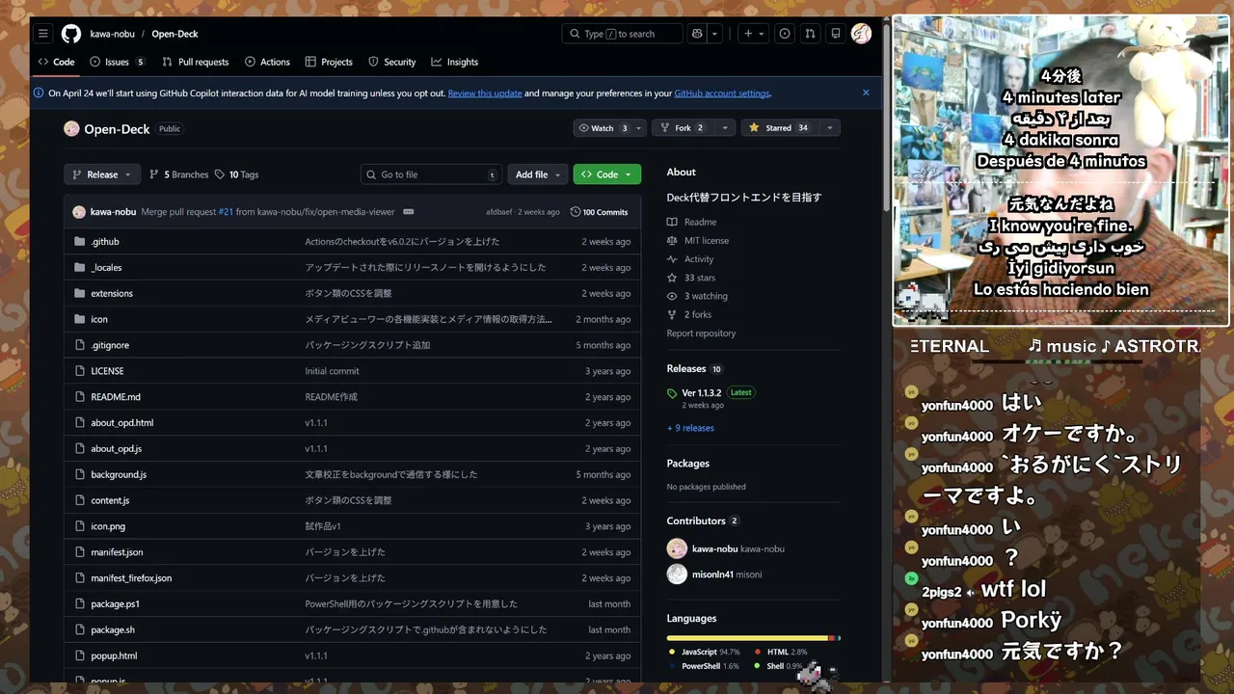Open the create new plus menu
This screenshot has width=1234, height=694.
(x=753, y=34)
